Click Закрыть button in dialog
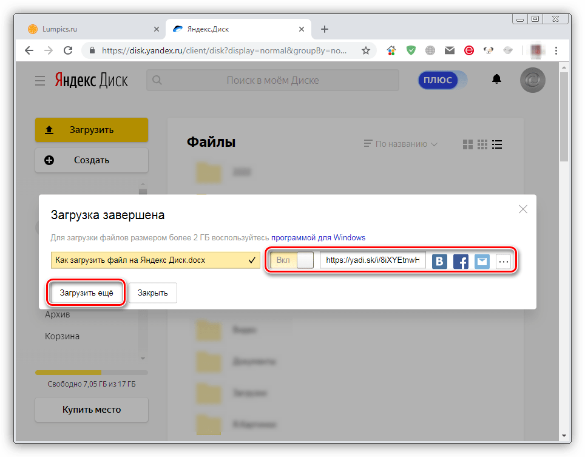This screenshot has width=585, height=457. point(152,293)
